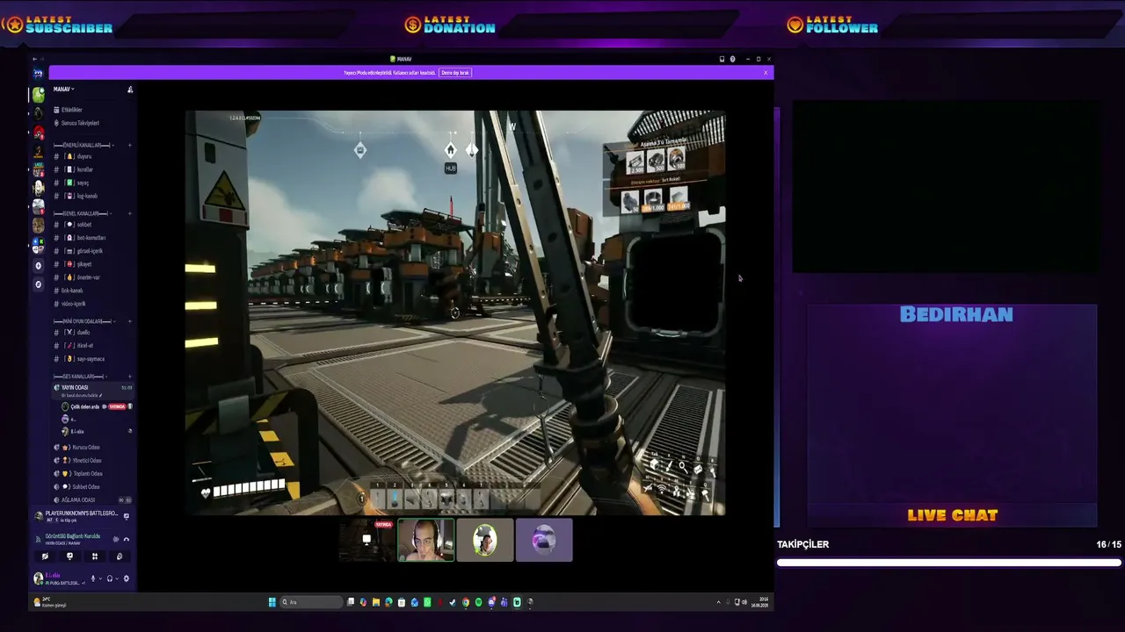Open the duyuru text channel
The height and width of the screenshot is (632, 1125).
click(91, 156)
